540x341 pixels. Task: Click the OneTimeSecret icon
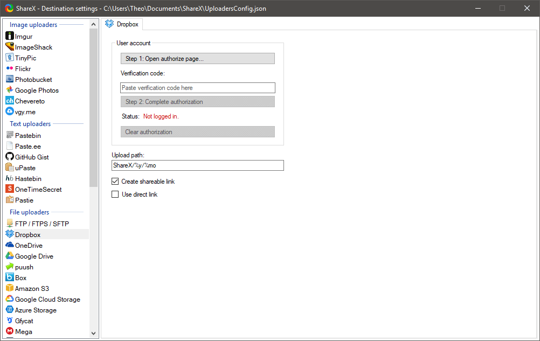click(10, 189)
